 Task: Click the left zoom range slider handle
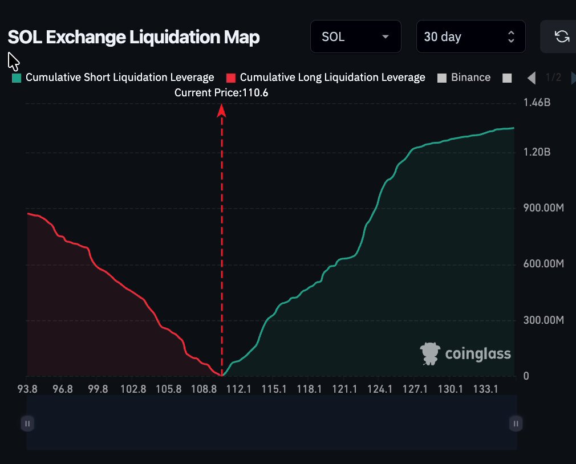click(27, 424)
